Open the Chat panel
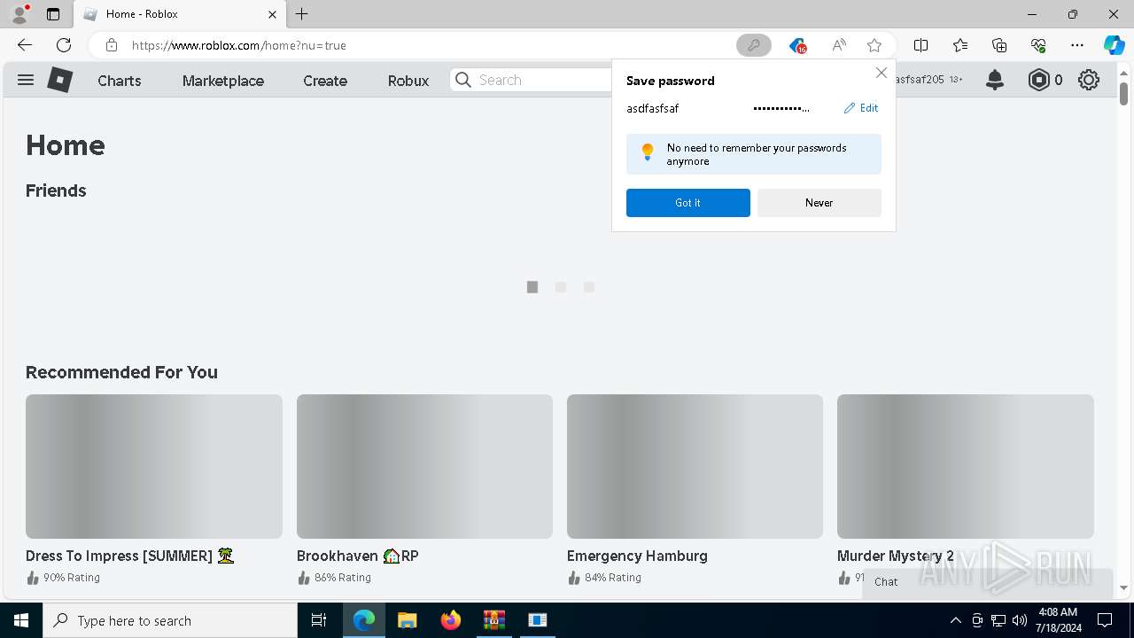1134x638 pixels. tap(987, 581)
